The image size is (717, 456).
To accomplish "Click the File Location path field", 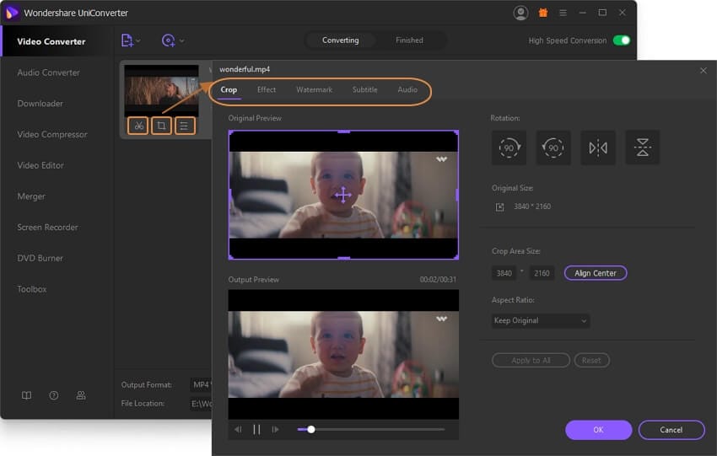I will pos(201,404).
